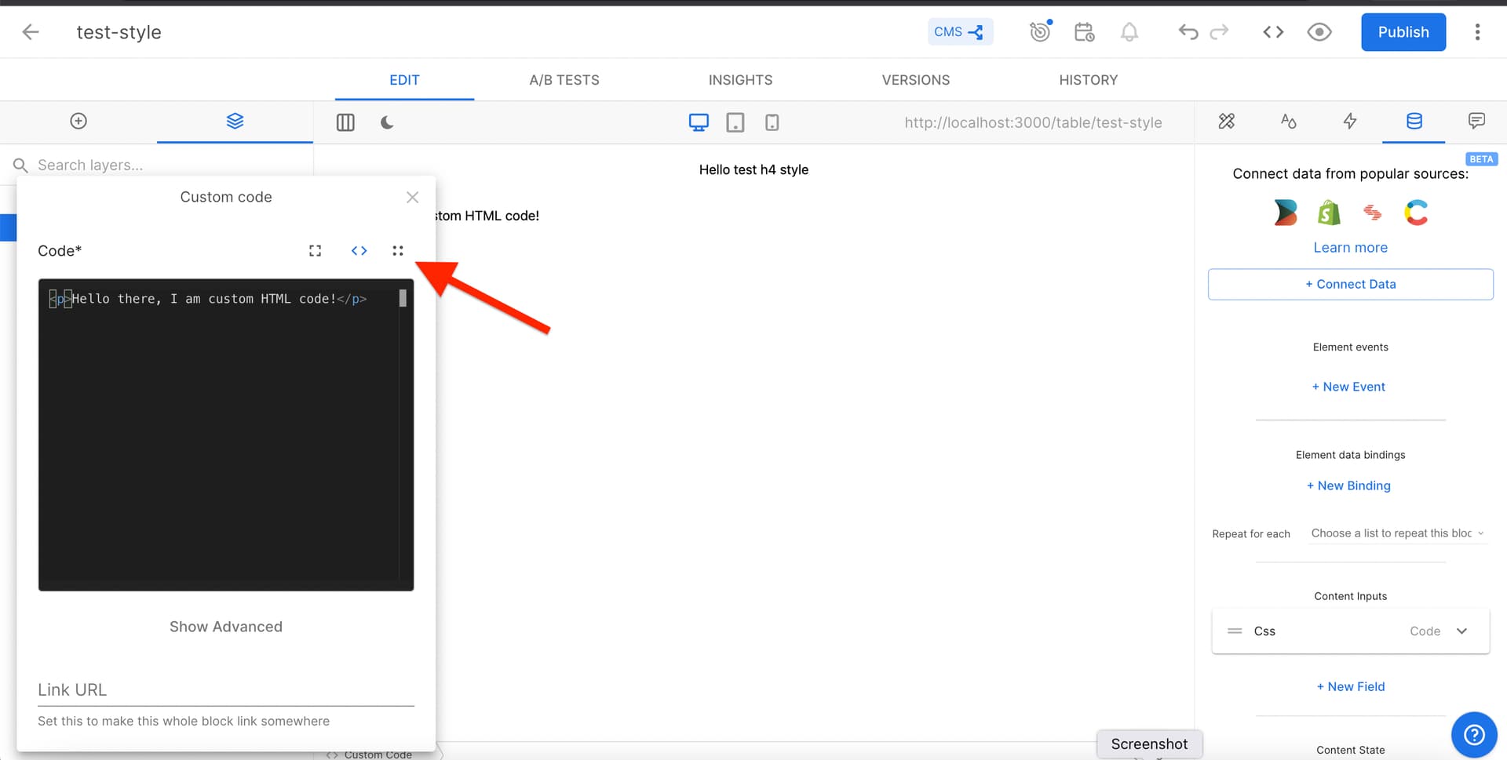The height and width of the screenshot is (760, 1507).
Task: Add a + New Field
Action: coord(1350,686)
